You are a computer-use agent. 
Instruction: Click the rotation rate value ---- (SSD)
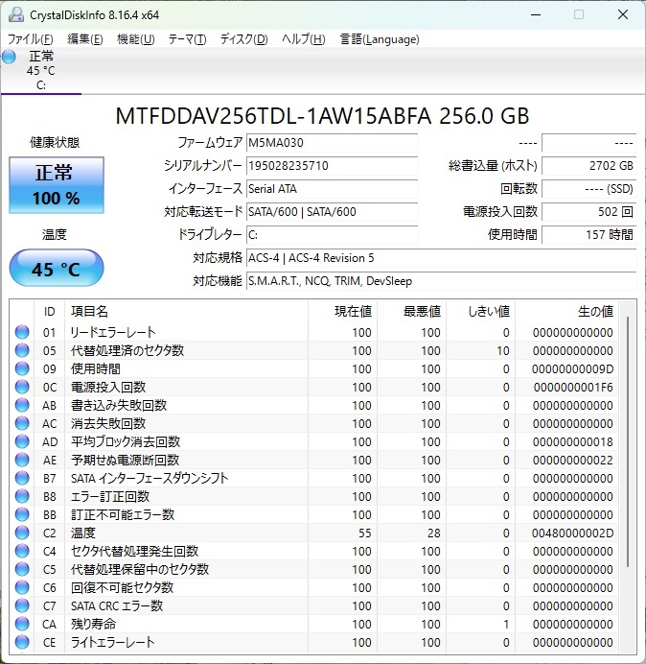588,188
